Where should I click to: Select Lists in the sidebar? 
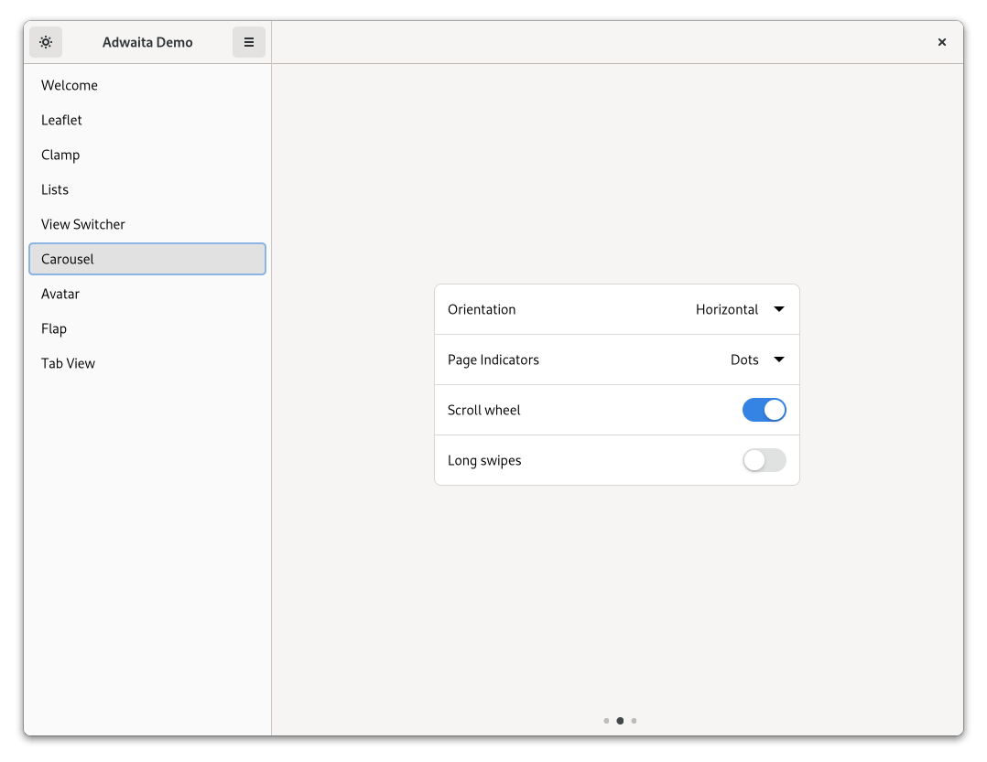click(55, 189)
